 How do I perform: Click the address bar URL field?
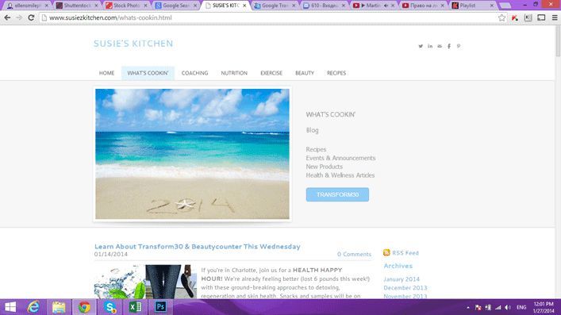(268, 17)
